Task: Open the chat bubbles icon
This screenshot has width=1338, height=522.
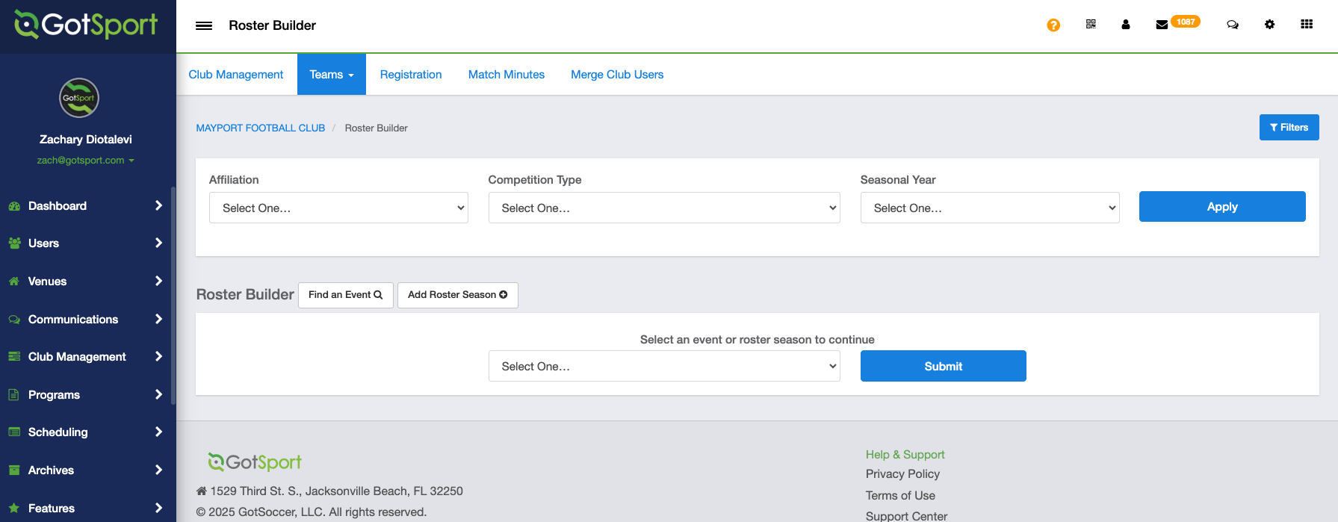Action: 1233,25
